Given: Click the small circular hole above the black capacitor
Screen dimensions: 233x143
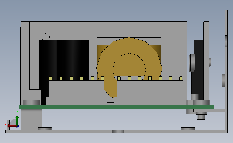Looking at the screenshot, I should coord(46,36).
